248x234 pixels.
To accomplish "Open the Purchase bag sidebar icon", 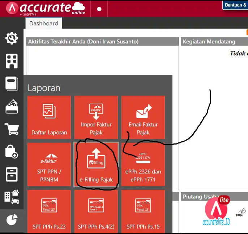I will point(12,152).
